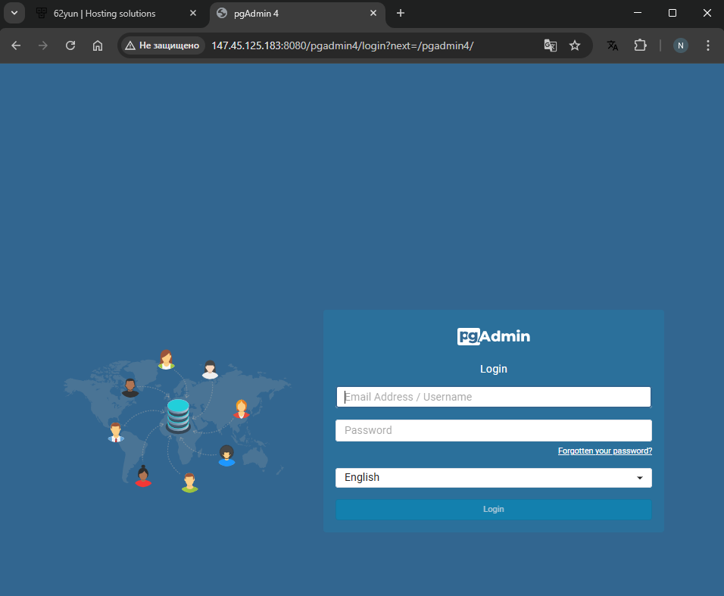Select the pgAdmin 4 browser tab
The image size is (724, 596).
[295, 13]
